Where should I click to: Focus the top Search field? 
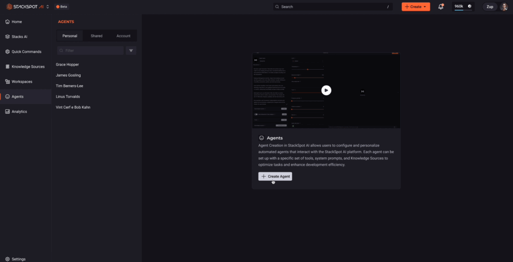pos(333,7)
